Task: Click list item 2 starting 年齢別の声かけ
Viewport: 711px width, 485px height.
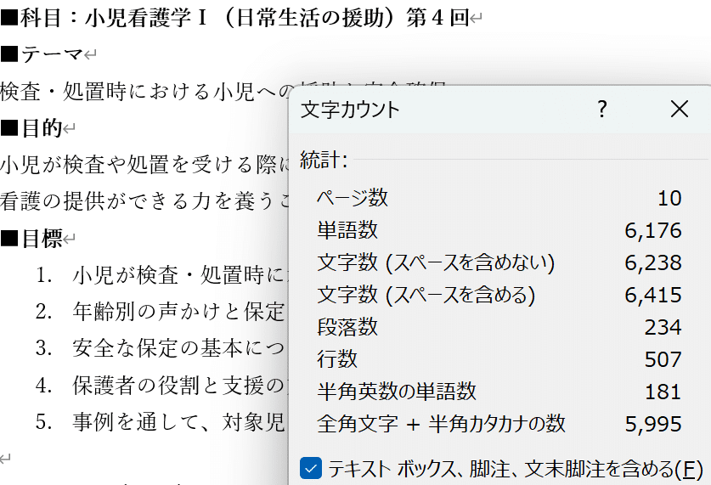Action: tap(178, 312)
